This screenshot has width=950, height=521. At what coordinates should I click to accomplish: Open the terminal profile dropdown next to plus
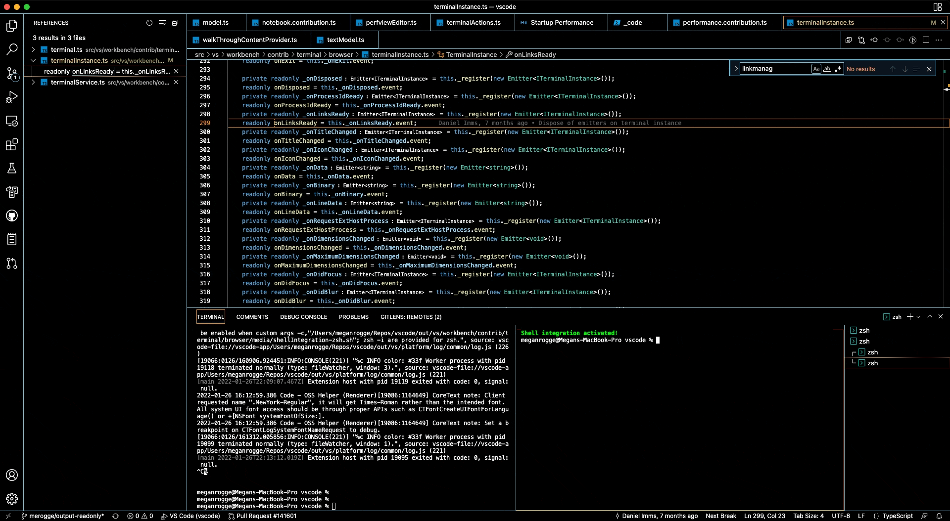point(918,317)
